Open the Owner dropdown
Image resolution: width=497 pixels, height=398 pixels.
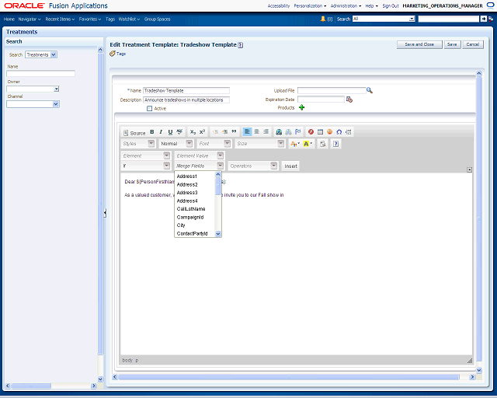pyautogui.click(x=57, y=89)
